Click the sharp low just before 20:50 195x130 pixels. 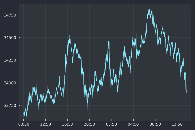tap(87, 110)
